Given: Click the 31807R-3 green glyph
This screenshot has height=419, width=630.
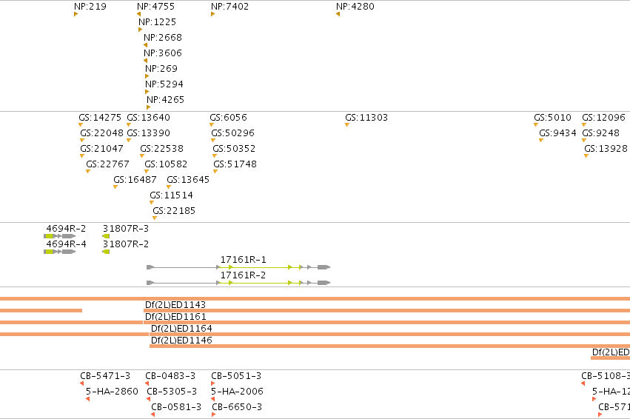Looking at the screenshot, I should 106,236.
